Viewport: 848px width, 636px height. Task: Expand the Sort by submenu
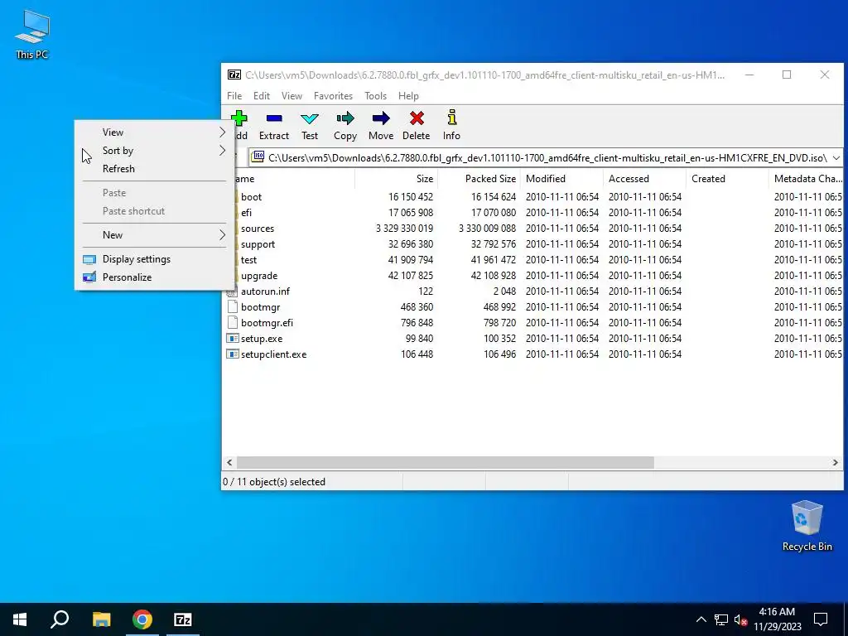[x=154, y=151]
